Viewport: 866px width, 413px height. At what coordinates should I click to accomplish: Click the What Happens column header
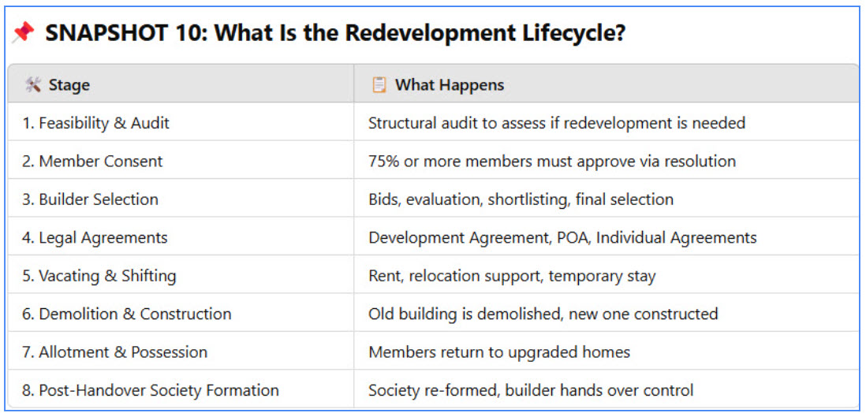tap(606, 84)
